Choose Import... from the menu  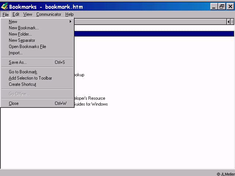click(x=37, y=53)
